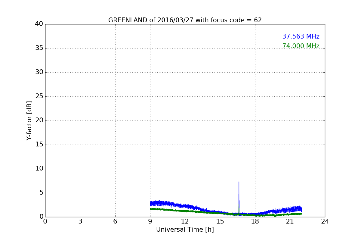Click y-axis tick label 35
Image resolution: width=361 pixels, height=241 pixels.
[39, 48]
